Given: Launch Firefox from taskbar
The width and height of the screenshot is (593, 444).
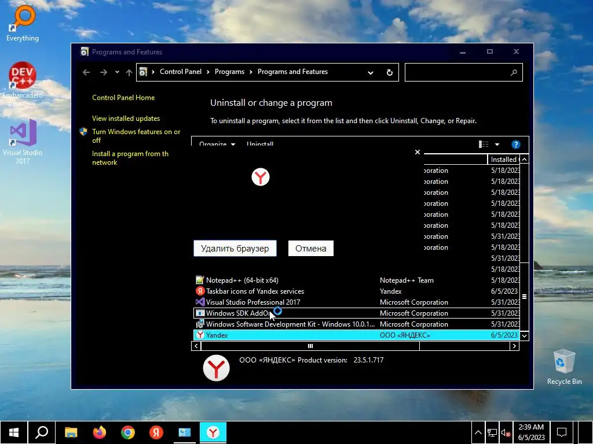Looking at the screenshot, I should point(100,432).
